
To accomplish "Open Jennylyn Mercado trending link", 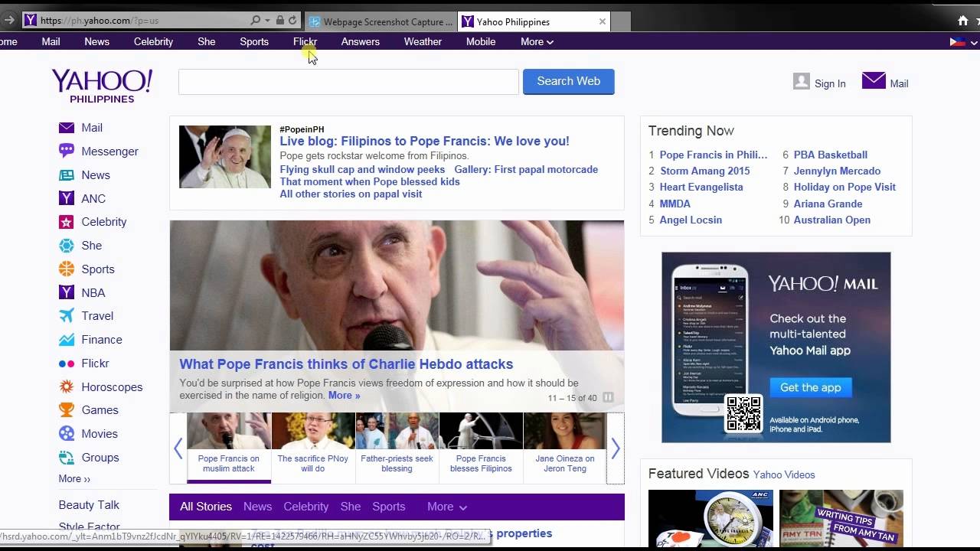I will coord(837,171).
